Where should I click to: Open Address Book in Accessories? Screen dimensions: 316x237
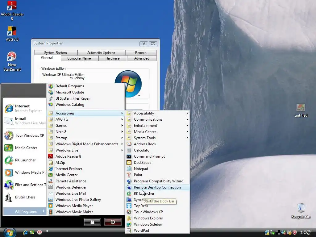pos(157,144)
